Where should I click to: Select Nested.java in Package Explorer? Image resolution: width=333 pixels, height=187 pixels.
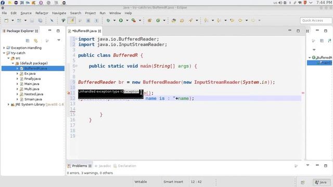33,94
